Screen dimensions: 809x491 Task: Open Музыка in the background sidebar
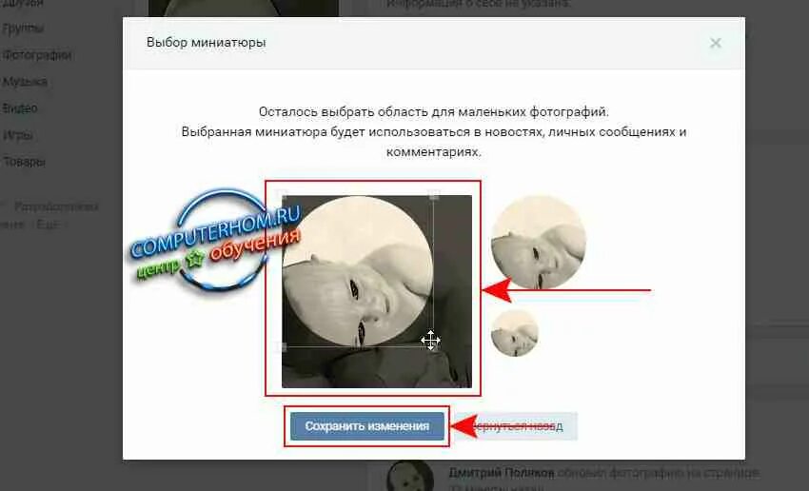(25, 82)
